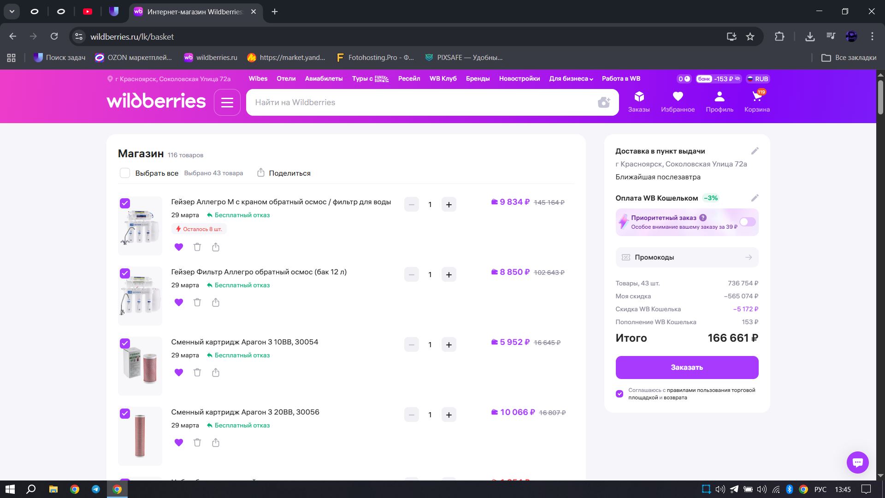This screenshot has height=498, width=885.
Task: Edit delivery pickup point pencil icon
Action: pos(755,151)
